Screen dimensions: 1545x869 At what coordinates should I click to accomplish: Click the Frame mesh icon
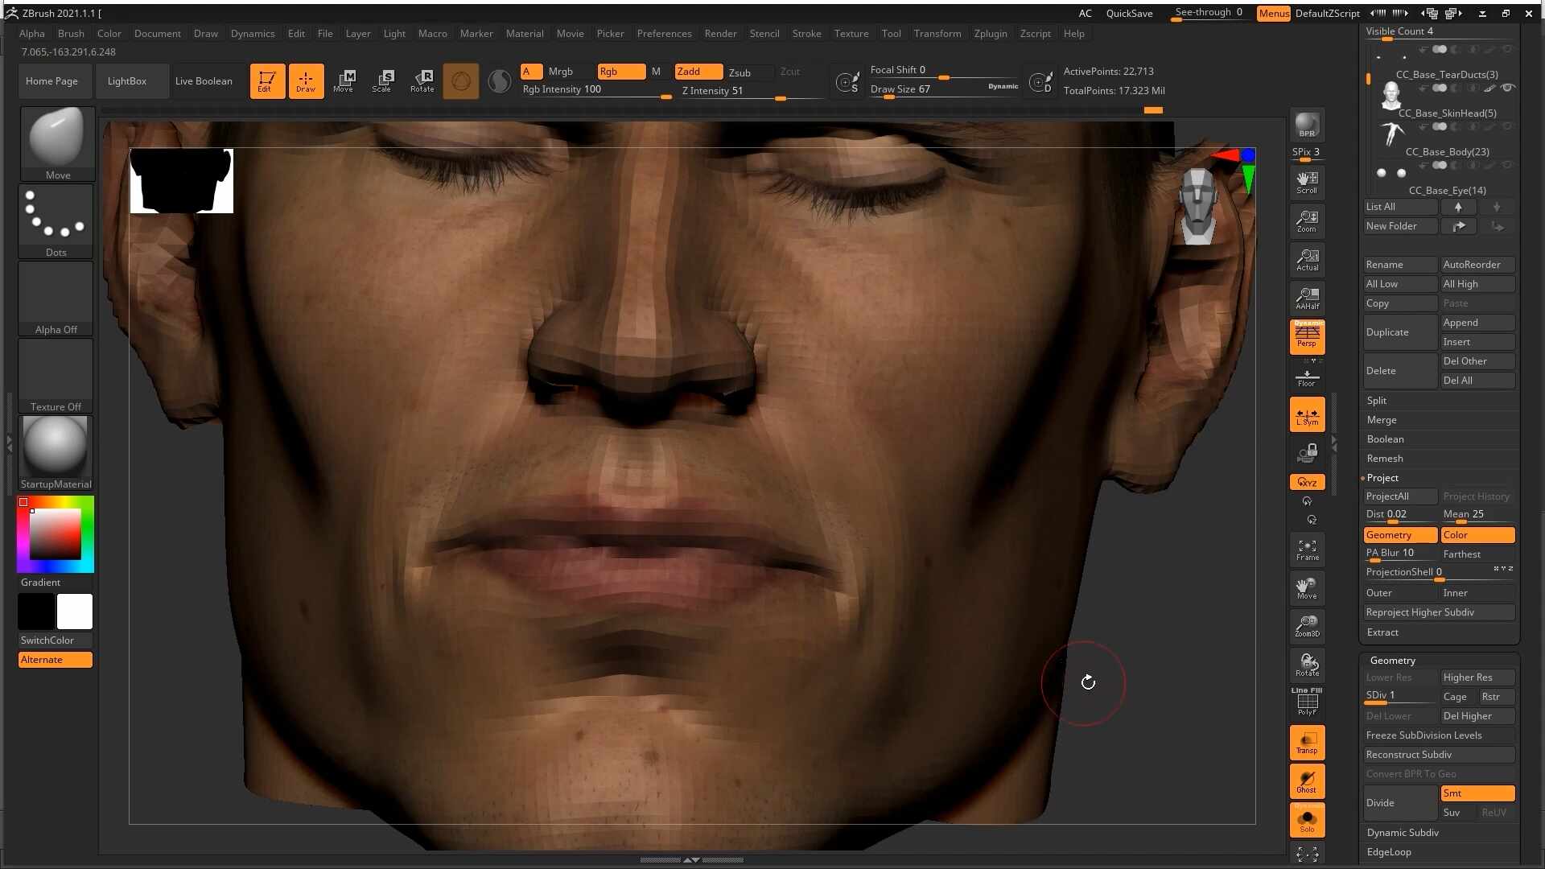pyautogui.click(x=1307, y=550)
